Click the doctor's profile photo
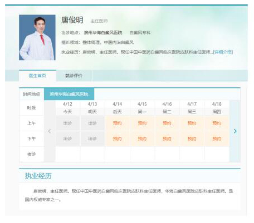The width and height of the screenshot is (254, 223). click(37, 37)
